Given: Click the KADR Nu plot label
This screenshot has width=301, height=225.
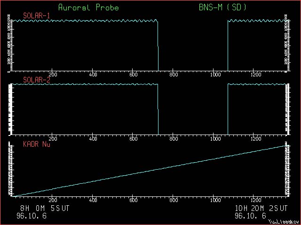Looking at the screenshot, I should [x=37, y=144].
